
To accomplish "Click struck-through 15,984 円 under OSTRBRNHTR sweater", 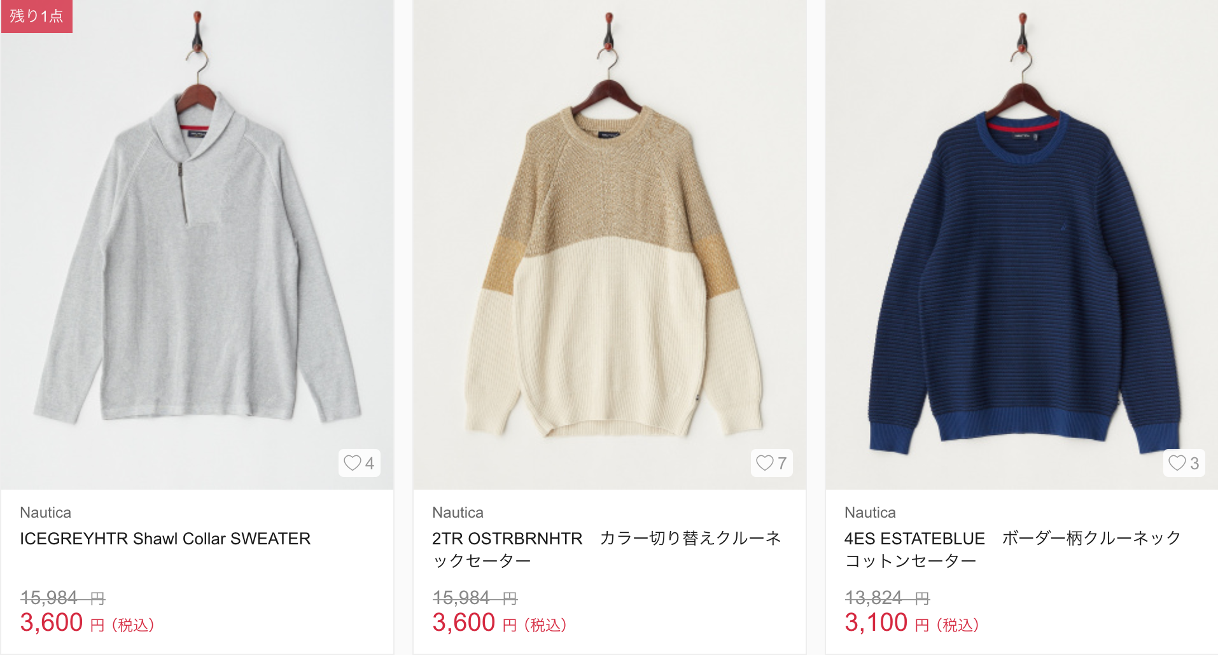I will tap(475, 598).
